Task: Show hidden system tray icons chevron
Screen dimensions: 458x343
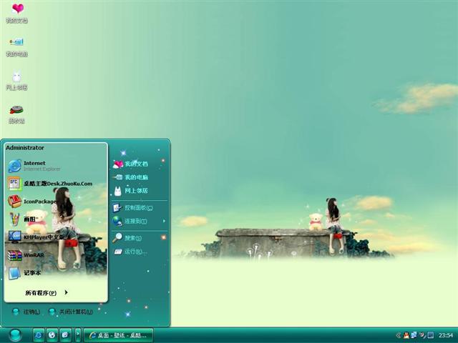Action: tap(398, 335)
